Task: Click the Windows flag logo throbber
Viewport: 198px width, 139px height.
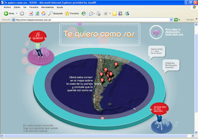Action: [x=194, y=7]
